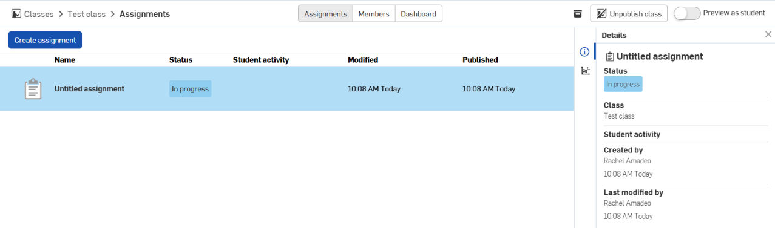Switch to the Members tab
Screen dimensions: 775x228
[374, 14]
